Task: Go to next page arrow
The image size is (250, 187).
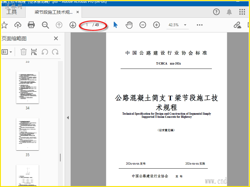Action: tap(73, 25)
